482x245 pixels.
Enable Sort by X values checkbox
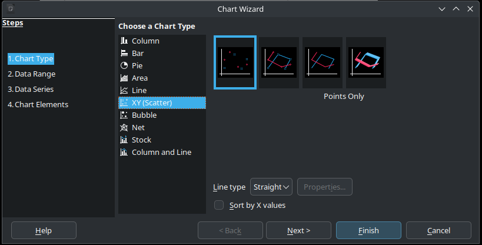(x=219, y=205)
